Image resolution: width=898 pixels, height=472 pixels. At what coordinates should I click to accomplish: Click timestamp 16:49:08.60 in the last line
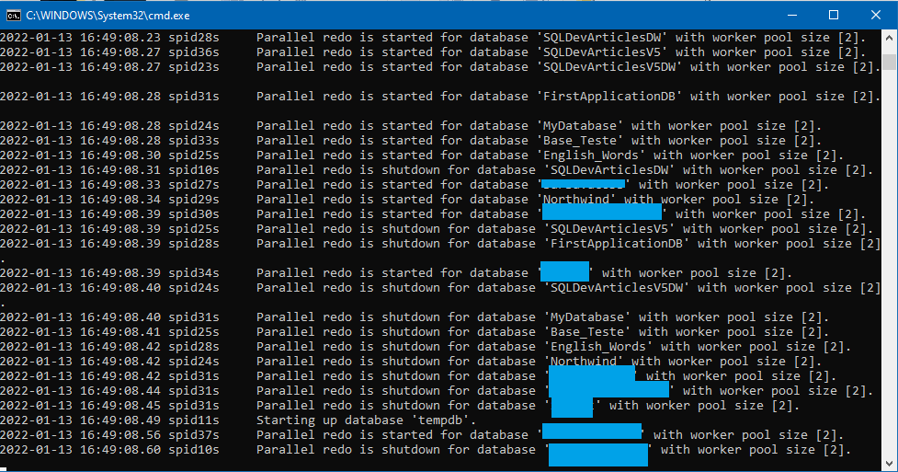[120, 450]
